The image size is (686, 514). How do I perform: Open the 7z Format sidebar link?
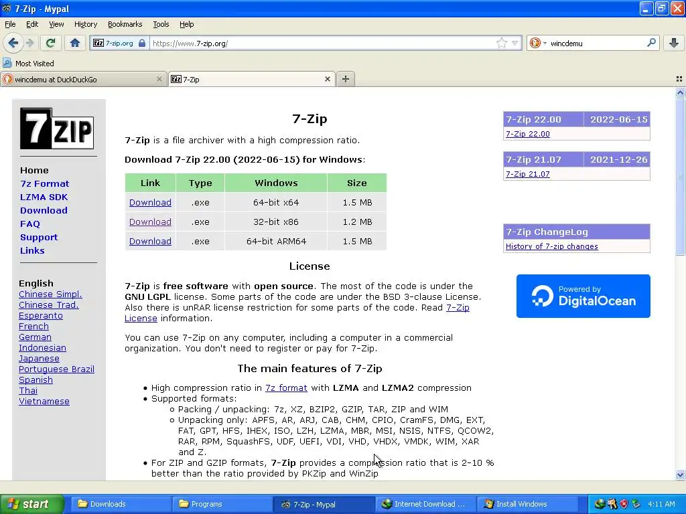pyautogui.click(x=45, y=183)
